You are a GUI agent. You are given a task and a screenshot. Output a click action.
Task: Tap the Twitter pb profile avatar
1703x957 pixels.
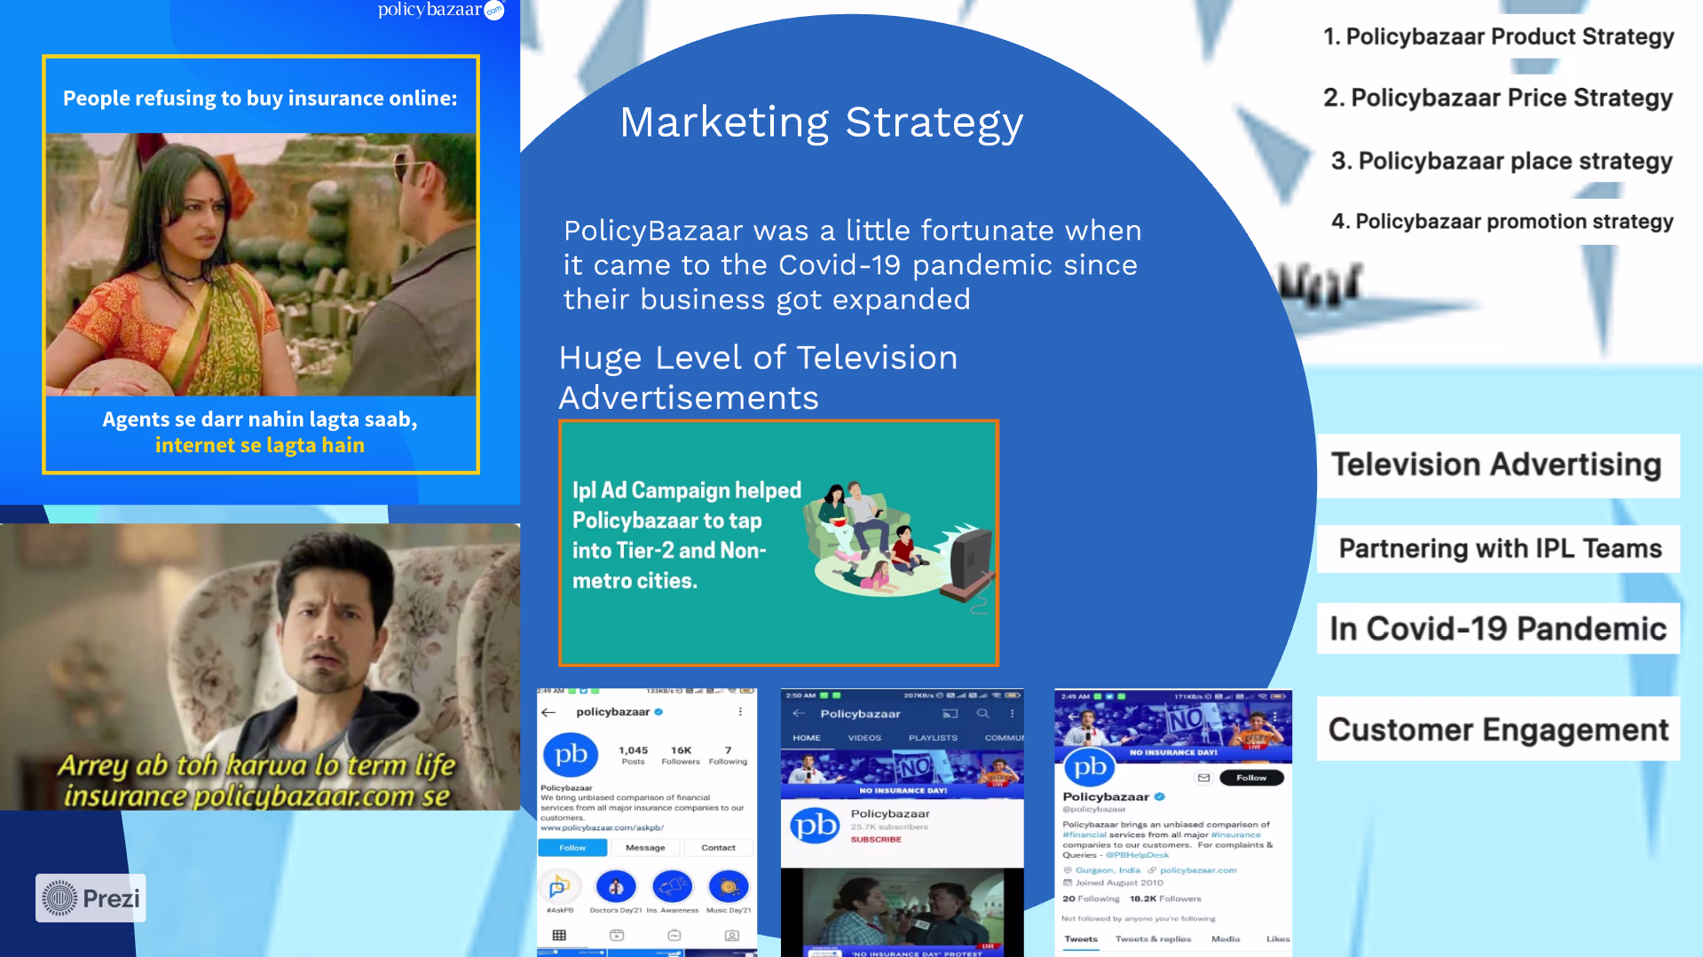(1090, 767)
